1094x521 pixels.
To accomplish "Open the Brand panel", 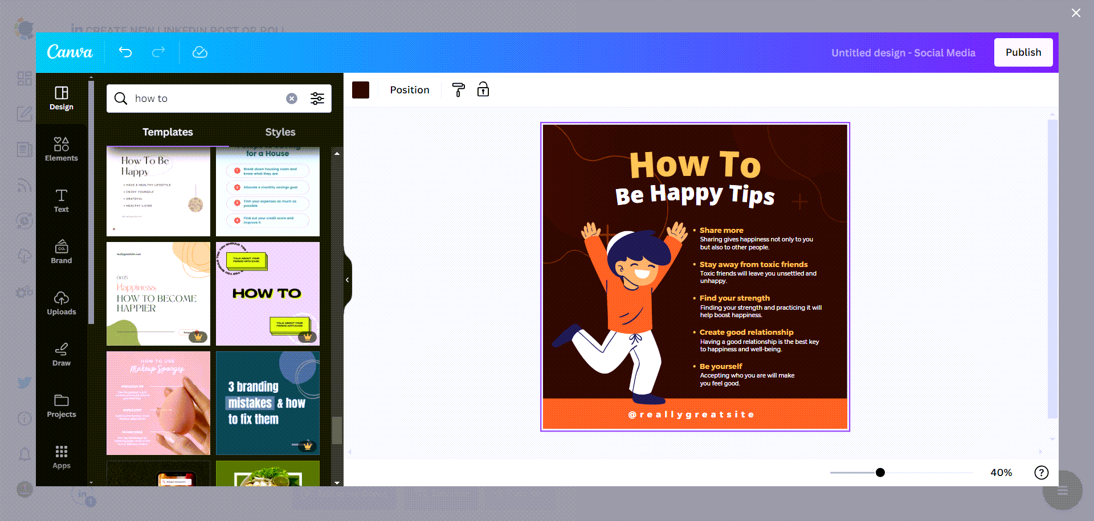I will click(x=61, y=252).
